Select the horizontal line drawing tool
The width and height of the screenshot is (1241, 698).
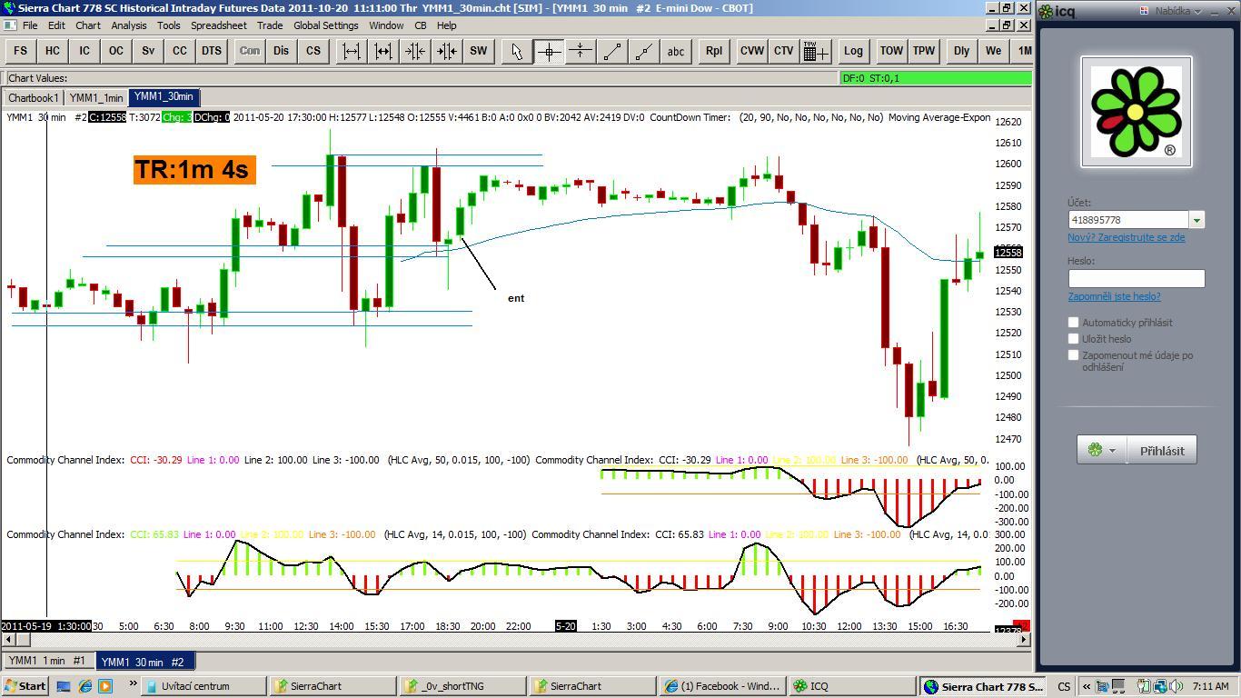click(x=580, y=51)
